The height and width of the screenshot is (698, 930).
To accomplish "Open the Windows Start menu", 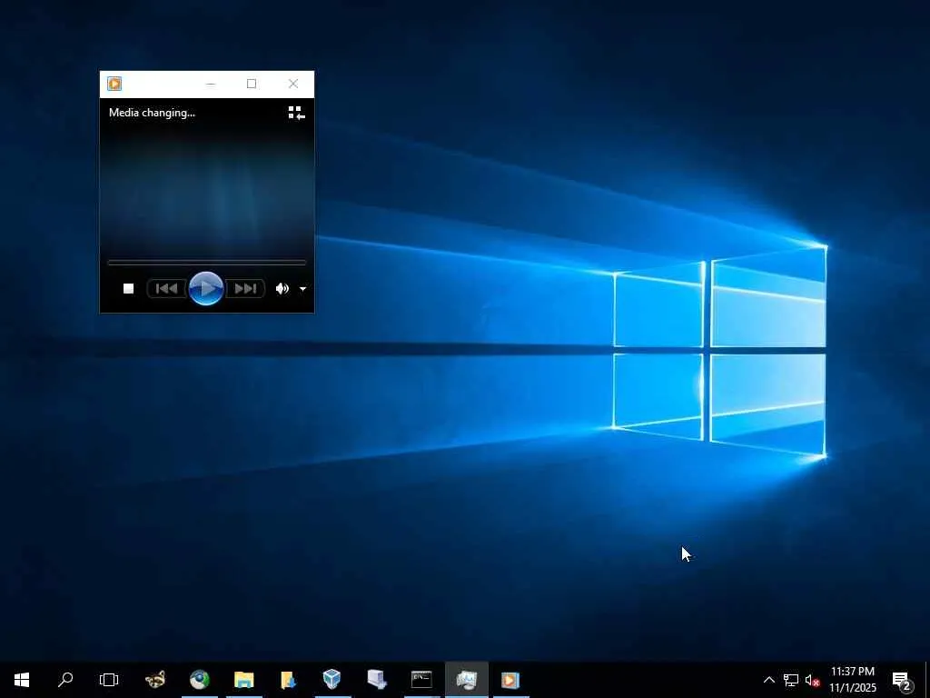I will pos(22,680).
